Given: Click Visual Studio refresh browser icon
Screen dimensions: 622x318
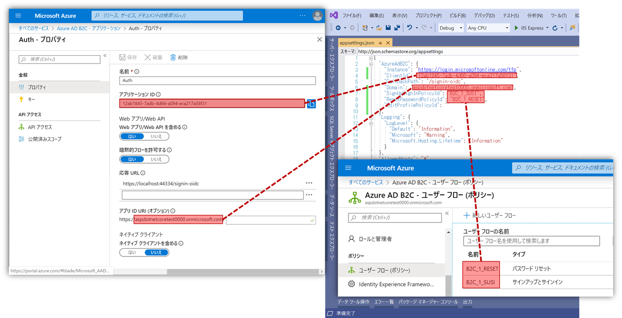Looking at the screenshot, I should pos(554,28).
